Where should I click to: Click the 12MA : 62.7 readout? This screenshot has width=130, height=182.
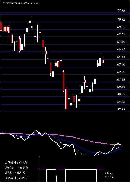click(x=16, y=178)
